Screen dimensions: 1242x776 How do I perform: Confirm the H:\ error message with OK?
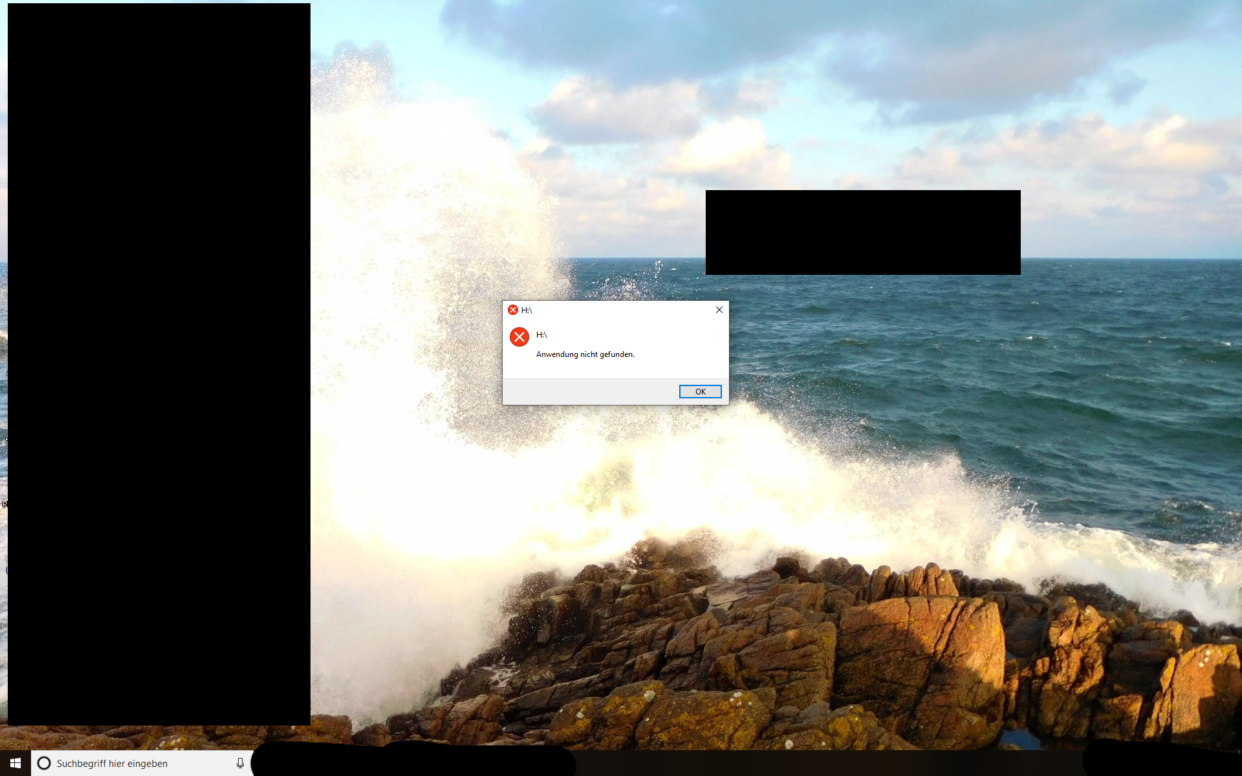tap(700, 391)
